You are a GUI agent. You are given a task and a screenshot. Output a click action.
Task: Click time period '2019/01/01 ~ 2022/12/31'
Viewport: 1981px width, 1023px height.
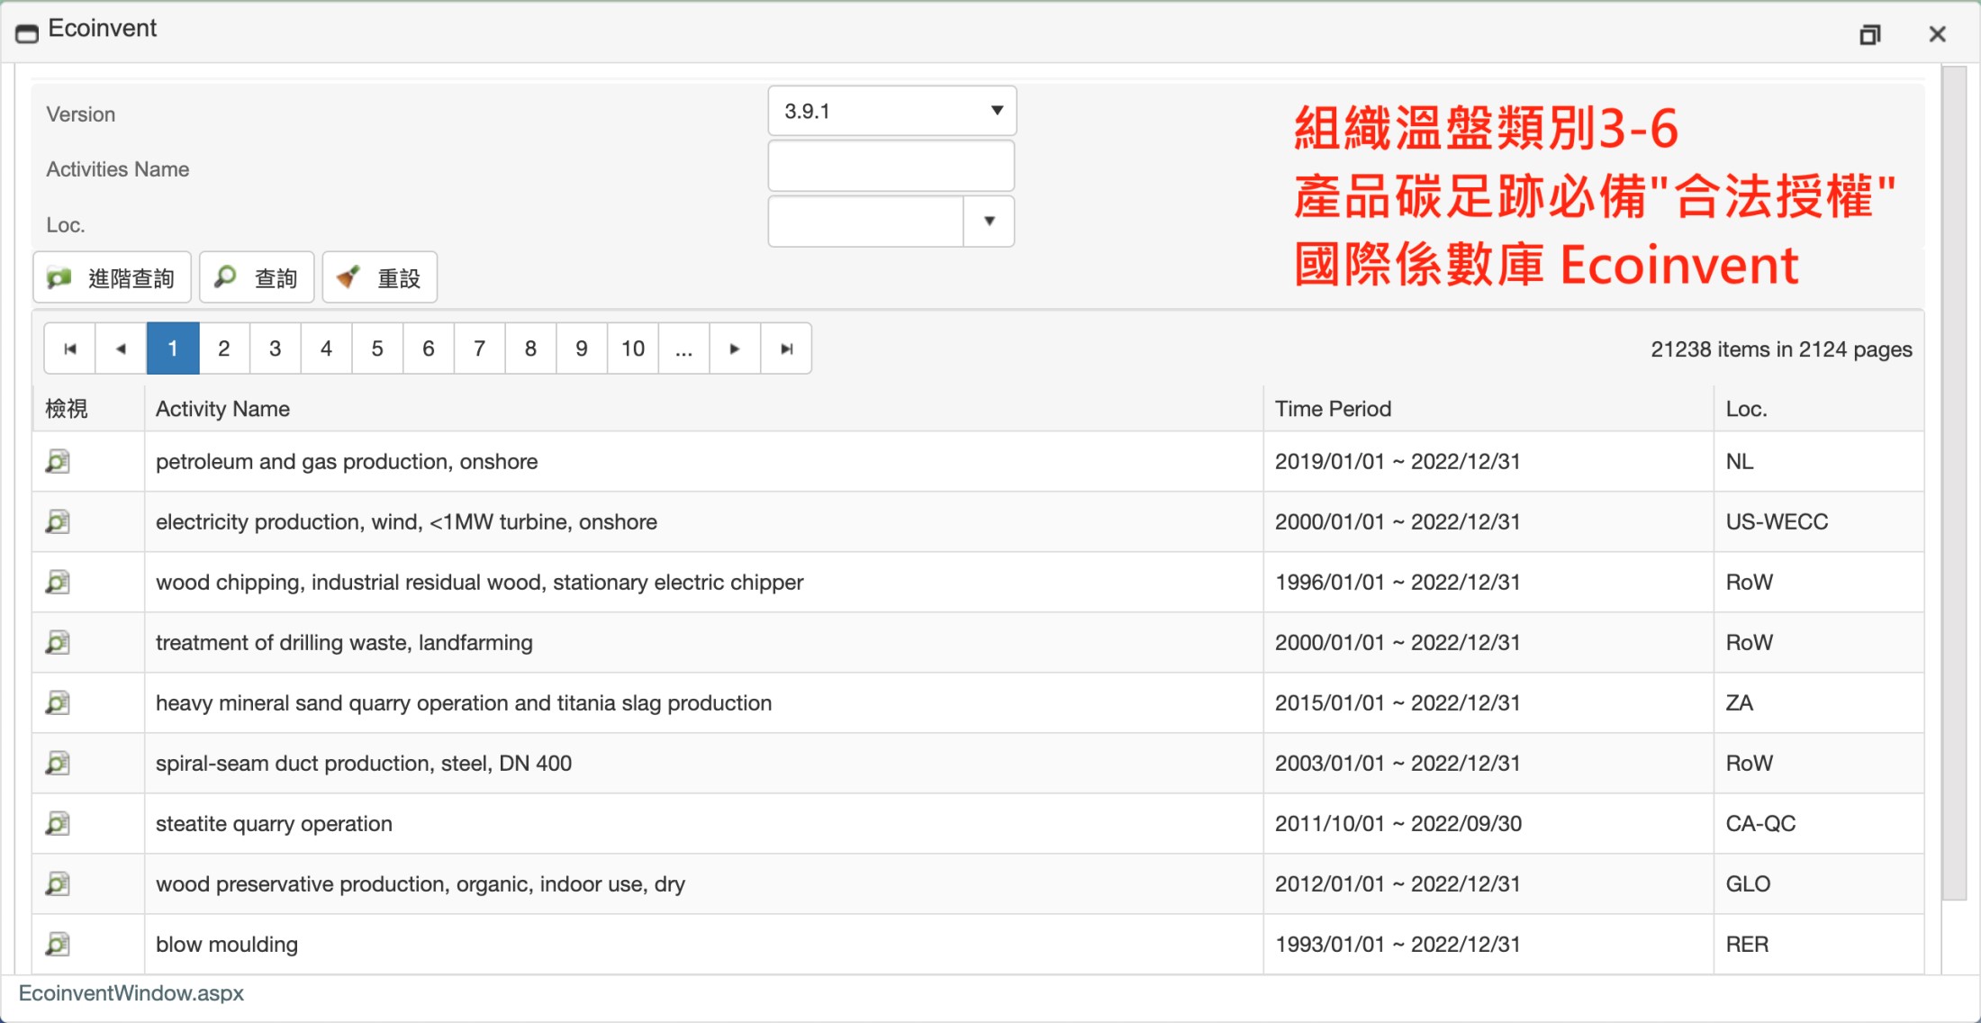pos(1398,461)
